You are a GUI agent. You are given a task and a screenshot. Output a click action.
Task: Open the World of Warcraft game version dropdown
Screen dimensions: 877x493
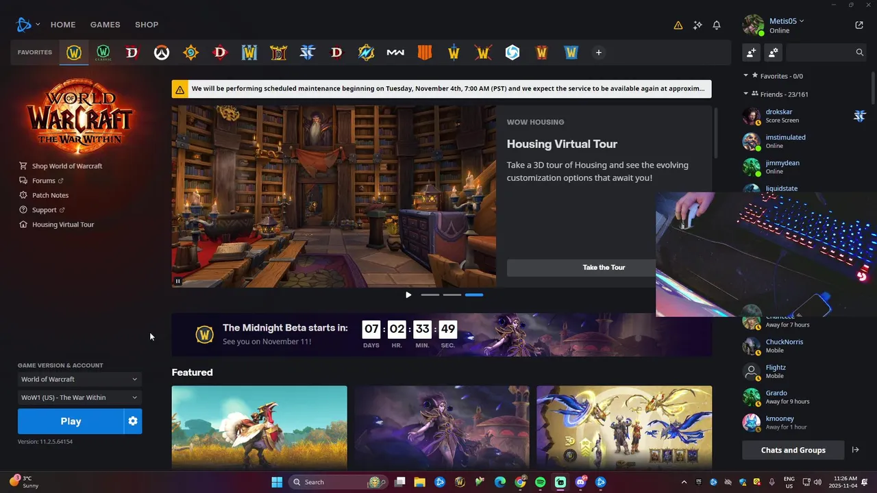pos(79,379)
